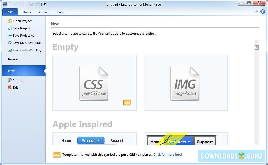Click the New document quick access icon

coord(13,4)
